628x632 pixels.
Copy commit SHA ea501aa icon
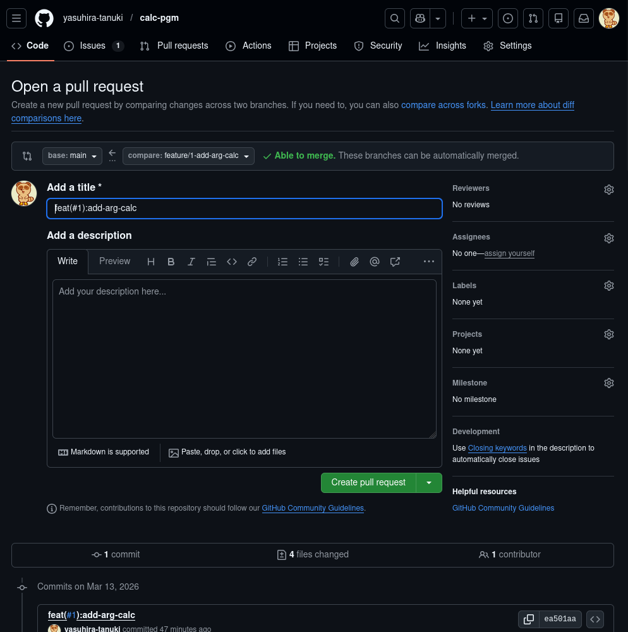[529, 619]
